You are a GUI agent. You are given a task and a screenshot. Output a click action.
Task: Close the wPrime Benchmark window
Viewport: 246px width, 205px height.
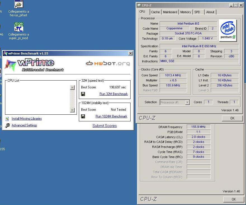(x=131, y=53)
